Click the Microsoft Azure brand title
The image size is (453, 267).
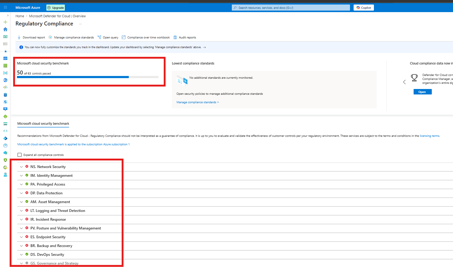[x=28, y=8]
